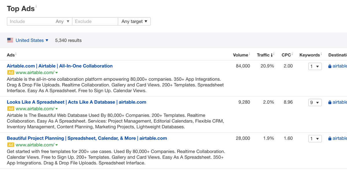347x170 pixels.
Task: Sort by the Volume column header
Action: (x=240, y=55)
